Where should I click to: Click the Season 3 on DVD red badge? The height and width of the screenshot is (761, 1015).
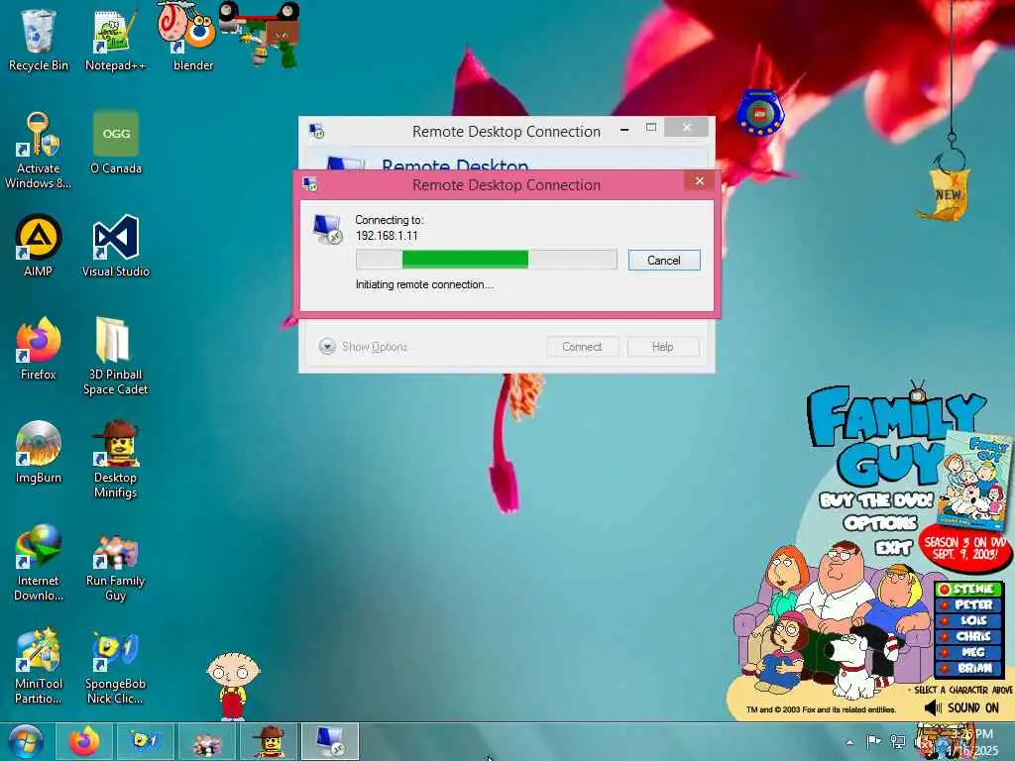964,549
